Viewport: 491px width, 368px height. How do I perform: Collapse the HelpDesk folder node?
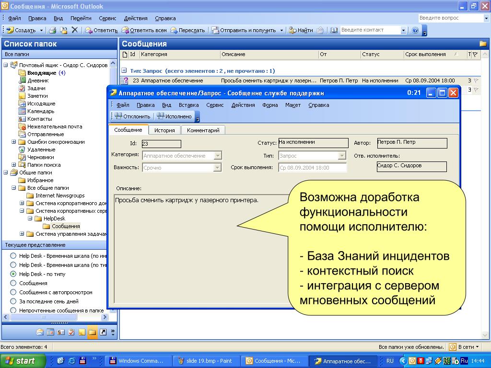pyautogui.click(x=30, y=218)
